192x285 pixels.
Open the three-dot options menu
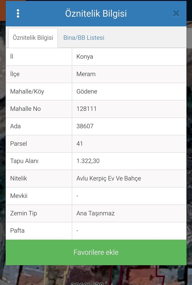[x=18, y=13]
